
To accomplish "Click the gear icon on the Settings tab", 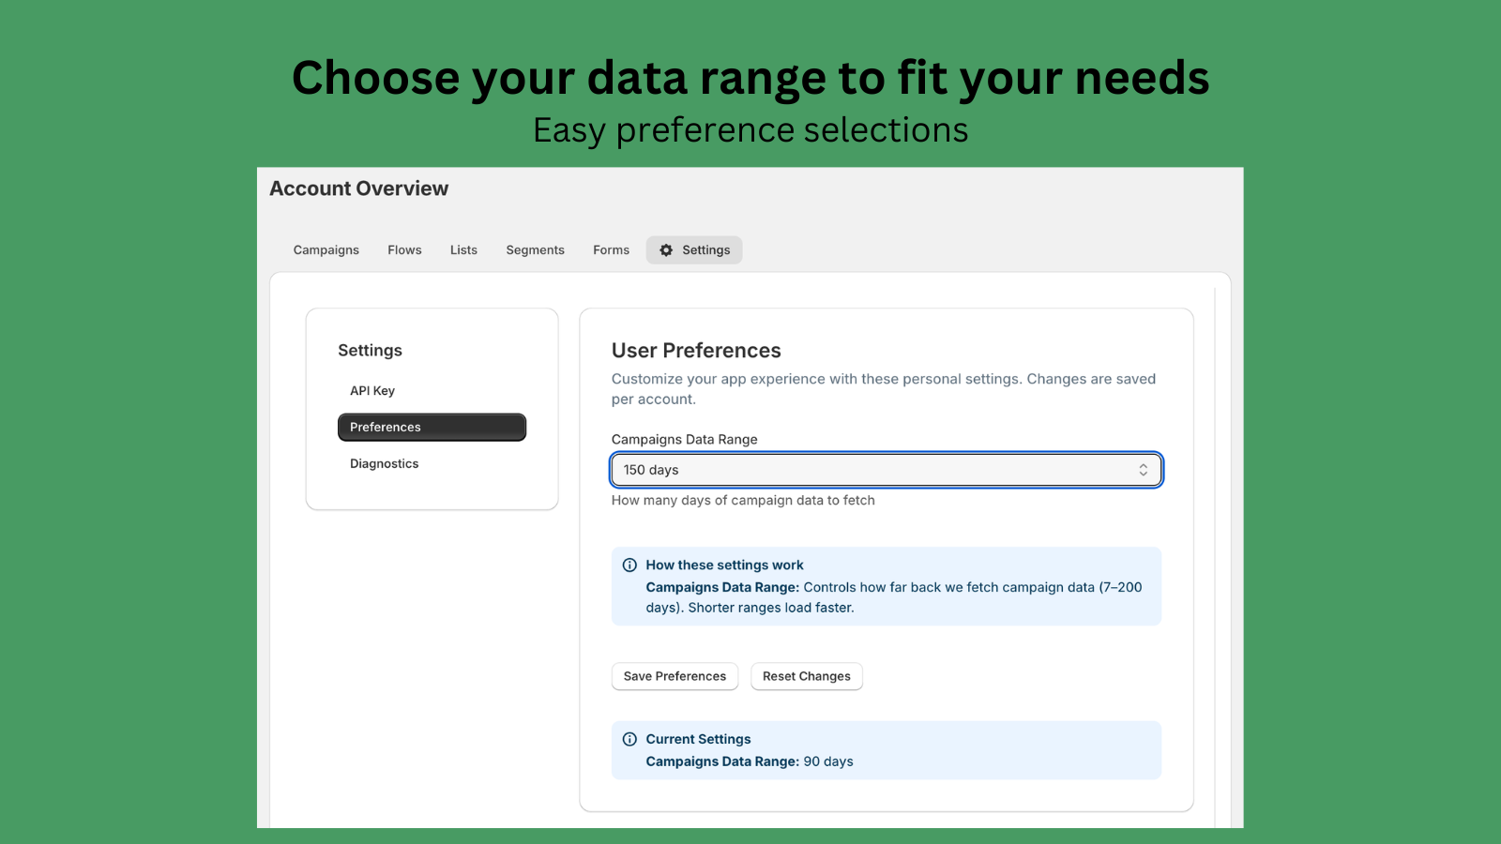I will (666, 249).
